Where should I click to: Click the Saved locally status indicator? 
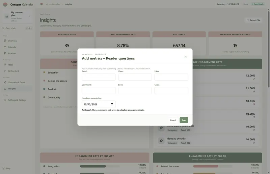click(258, 4)
